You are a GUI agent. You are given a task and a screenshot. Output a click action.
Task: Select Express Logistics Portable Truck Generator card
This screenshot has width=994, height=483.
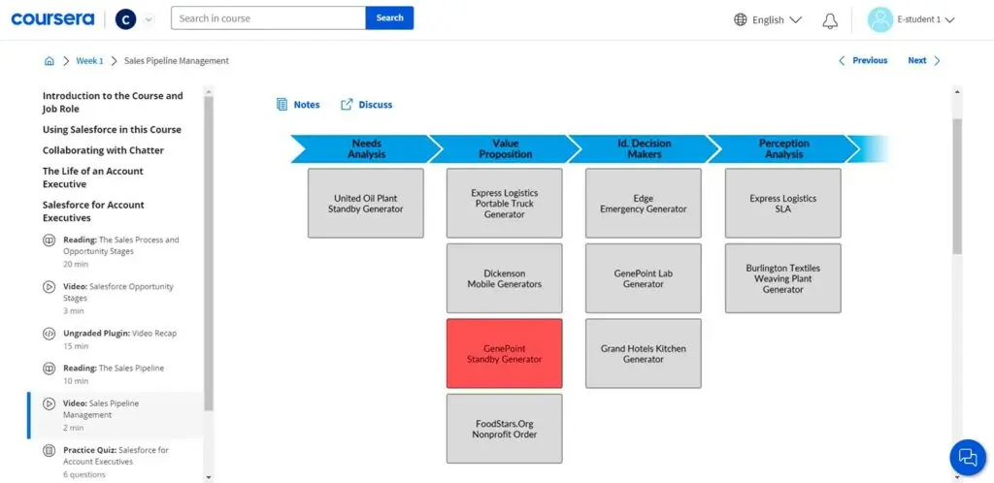pos(504,204)
